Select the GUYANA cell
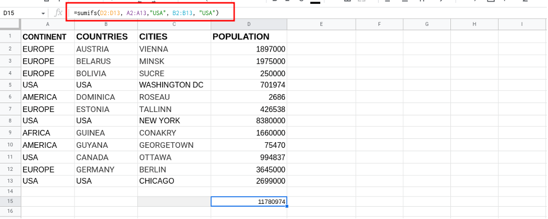The image size is (548, 219). [x=106, y=145]
